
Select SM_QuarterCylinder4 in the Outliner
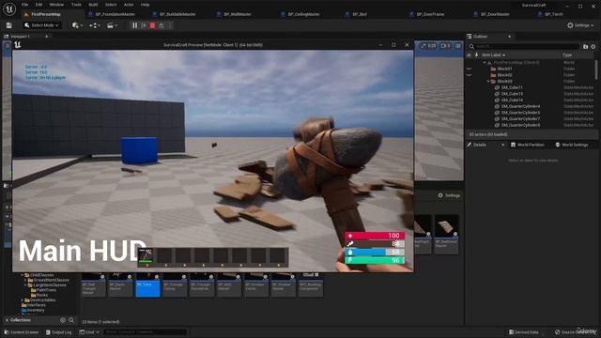pyautogui.click(x=520, y=106)
